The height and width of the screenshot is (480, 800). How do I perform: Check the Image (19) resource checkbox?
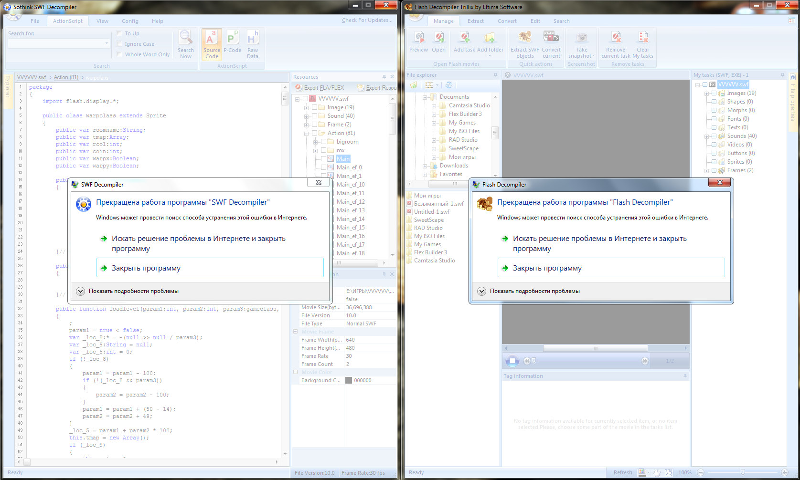[314, 107]
